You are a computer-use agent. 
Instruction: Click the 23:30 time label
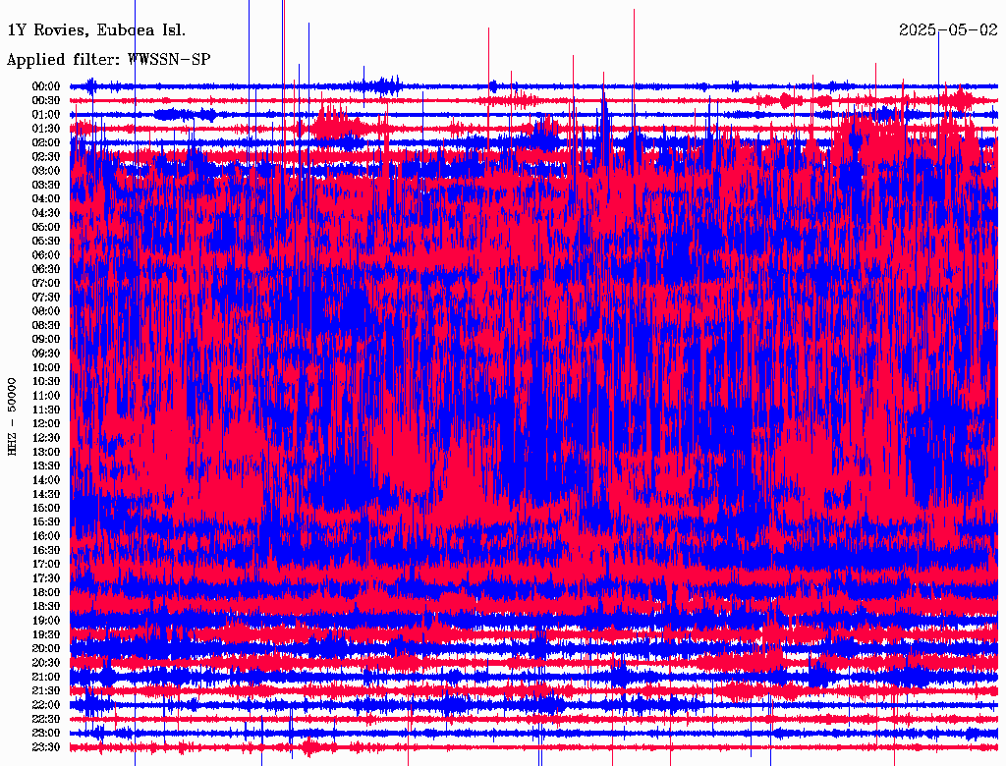pyautogui.click(x=46, y=746)
